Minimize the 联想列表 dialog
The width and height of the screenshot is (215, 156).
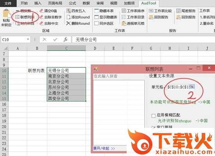point(190,69)
